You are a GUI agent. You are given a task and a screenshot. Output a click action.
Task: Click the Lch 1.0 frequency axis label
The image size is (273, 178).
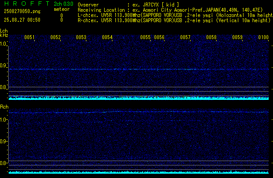point(3,44)
